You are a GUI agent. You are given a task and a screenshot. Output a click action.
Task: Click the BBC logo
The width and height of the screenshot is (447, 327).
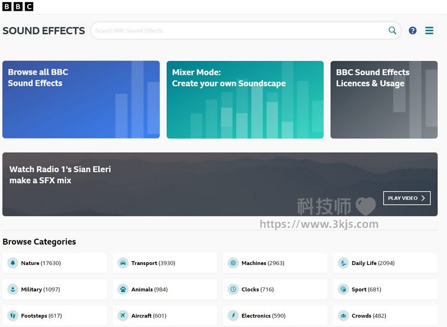pyautogui.click(x=17, y=7)
